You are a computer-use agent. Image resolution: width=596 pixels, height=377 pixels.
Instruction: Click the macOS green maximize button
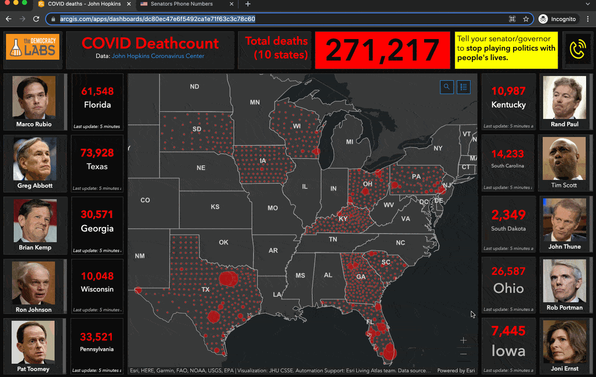coord(24,3)
